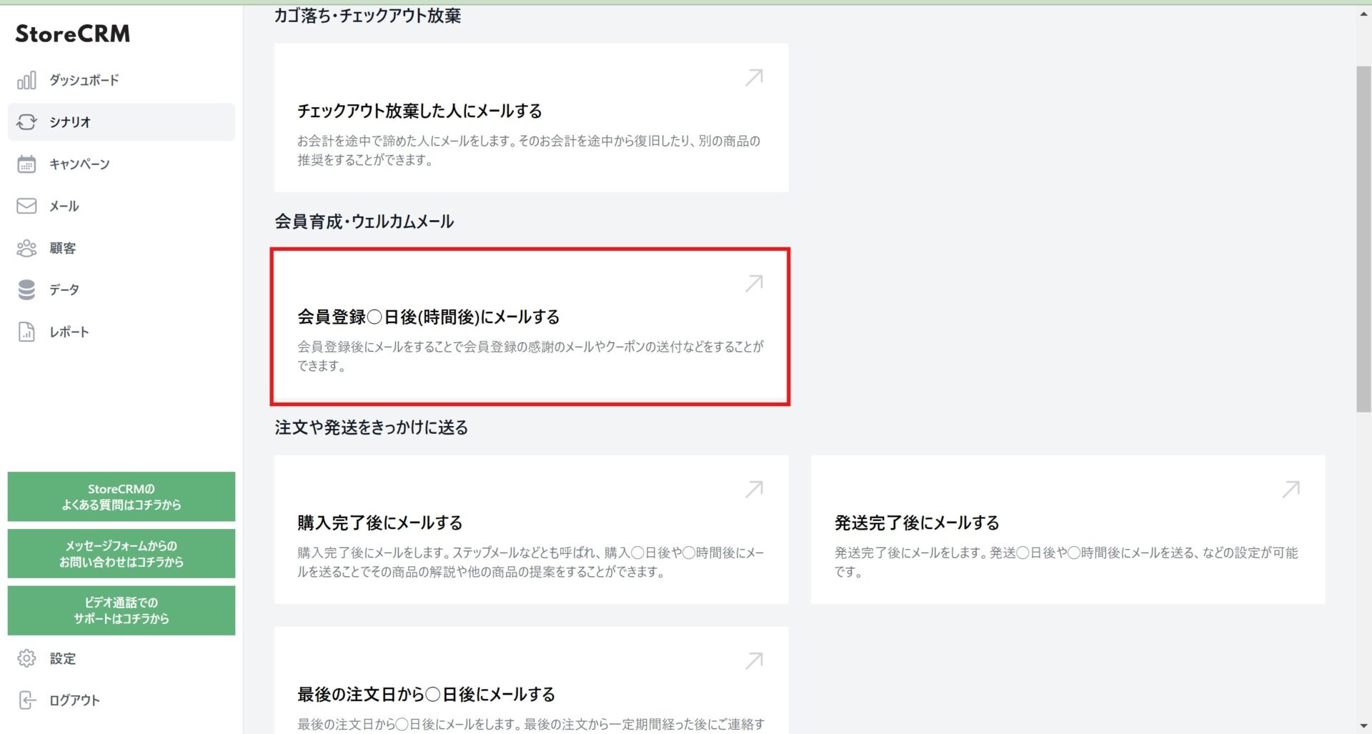Image resolution: width=1372 pixels, height=734 pixels.
Task: Click the customers people icon
Action: 26,248
